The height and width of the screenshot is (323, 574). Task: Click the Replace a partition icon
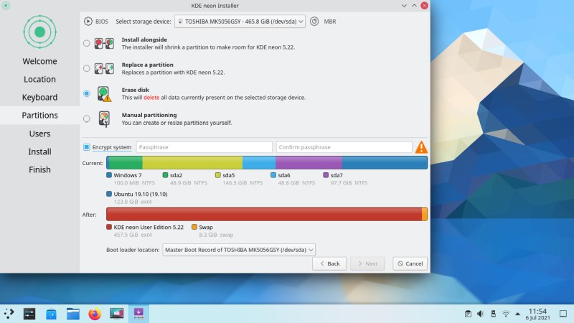105,68
